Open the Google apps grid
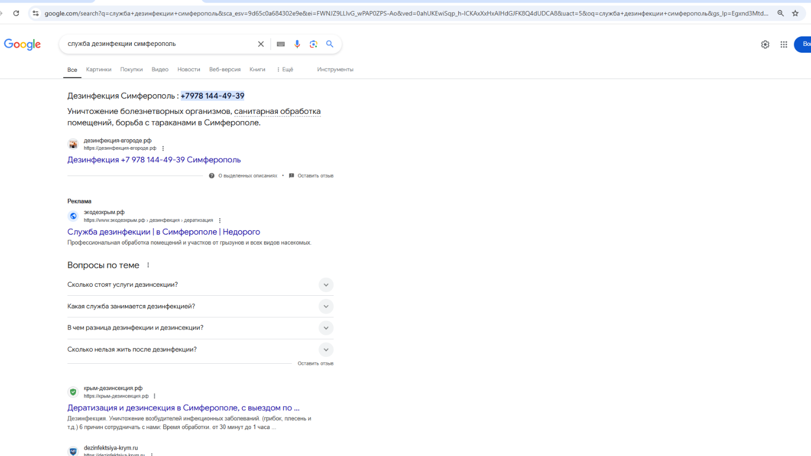This screenshot has width=811, height=456. coord(784,45)
